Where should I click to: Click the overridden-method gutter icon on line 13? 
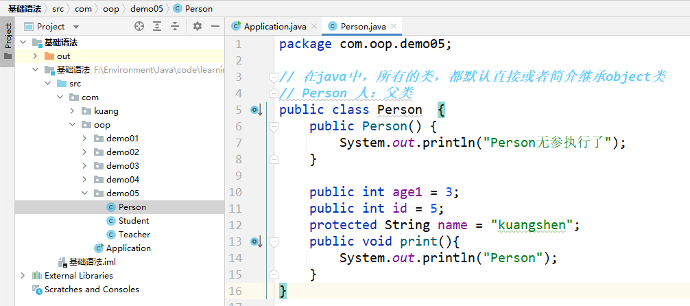256,242
